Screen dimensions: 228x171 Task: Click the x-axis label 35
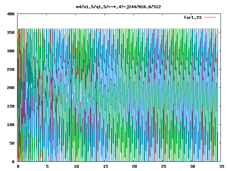tap(222, 166)
